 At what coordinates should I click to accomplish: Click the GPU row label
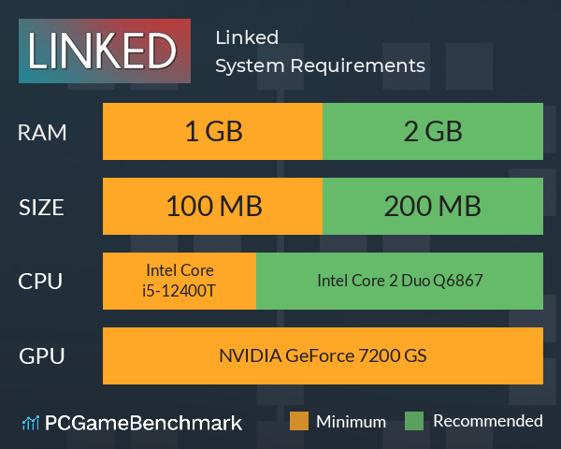pyautogui.click(x=41, y=356)
